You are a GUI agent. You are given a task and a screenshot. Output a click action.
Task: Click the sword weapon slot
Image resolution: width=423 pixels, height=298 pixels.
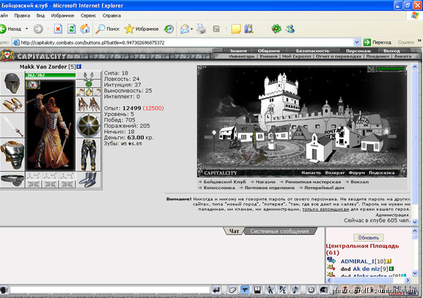[x=12, y=126]
